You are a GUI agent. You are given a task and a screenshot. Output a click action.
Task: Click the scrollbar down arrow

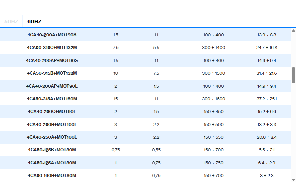click(x=293, y=180)
